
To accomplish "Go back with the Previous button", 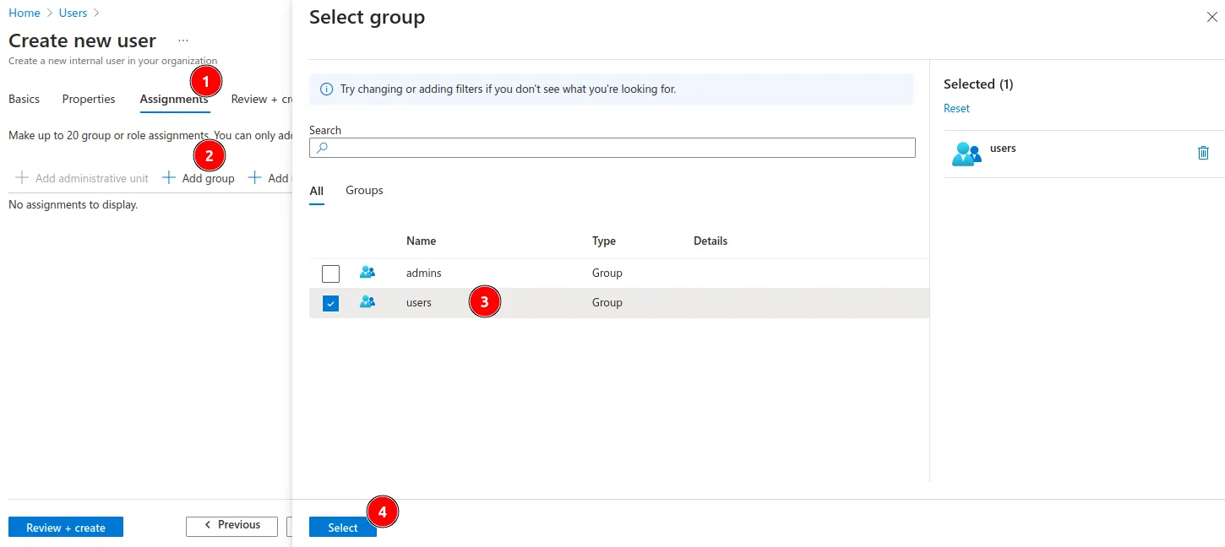I will tap(231, 525).
